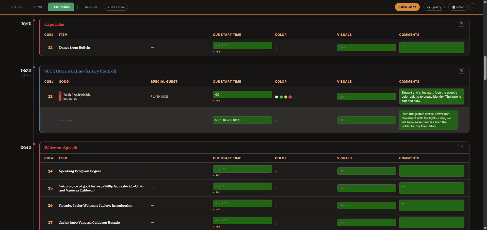Edit the 01:10 to 7:10 (end) field
487x230 pixels.
pyautogui.click(x=242, y=120)
